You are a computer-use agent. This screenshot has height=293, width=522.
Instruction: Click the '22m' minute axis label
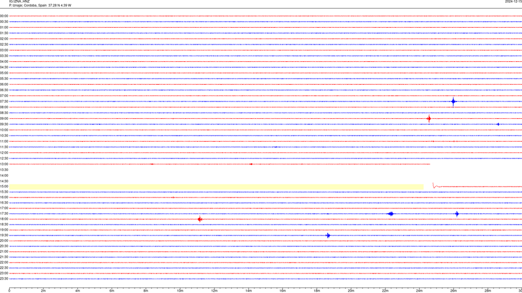coord(385,291)
